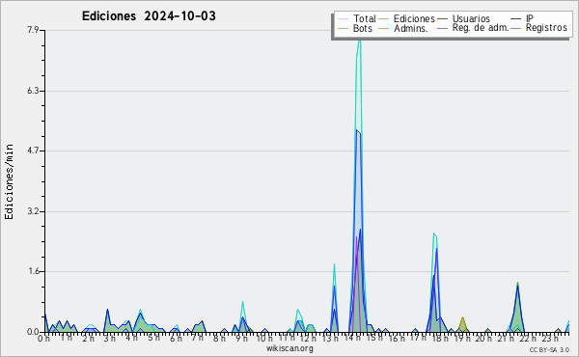The height and width of the screenshot is (357, 579).
Task: Click the 9 h tick label
Action: pyautogui.click(x=241, y=338)
